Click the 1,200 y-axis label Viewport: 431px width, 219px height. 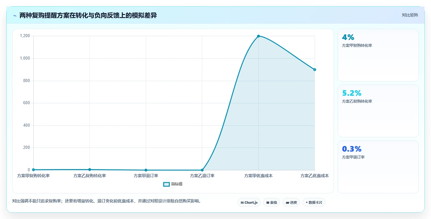click(x=25, y=36)
